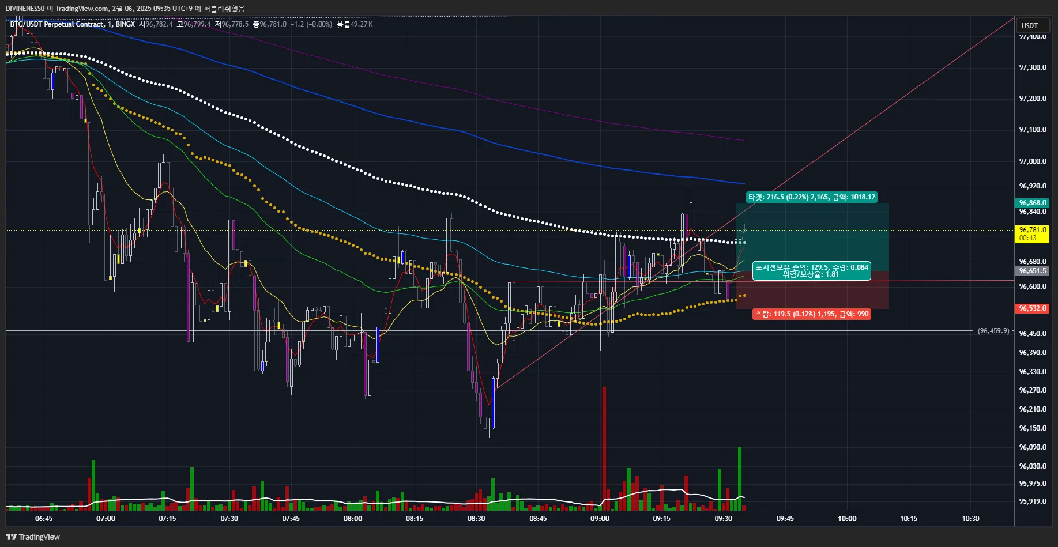The width and height of the screenshot is (1058, 547).
Task: Click the 96,920.0 price axis label
Action: pyautogui.click(x=1033, y=186)
